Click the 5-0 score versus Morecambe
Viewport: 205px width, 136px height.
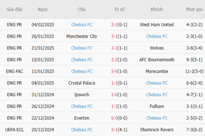pos(114,71)
